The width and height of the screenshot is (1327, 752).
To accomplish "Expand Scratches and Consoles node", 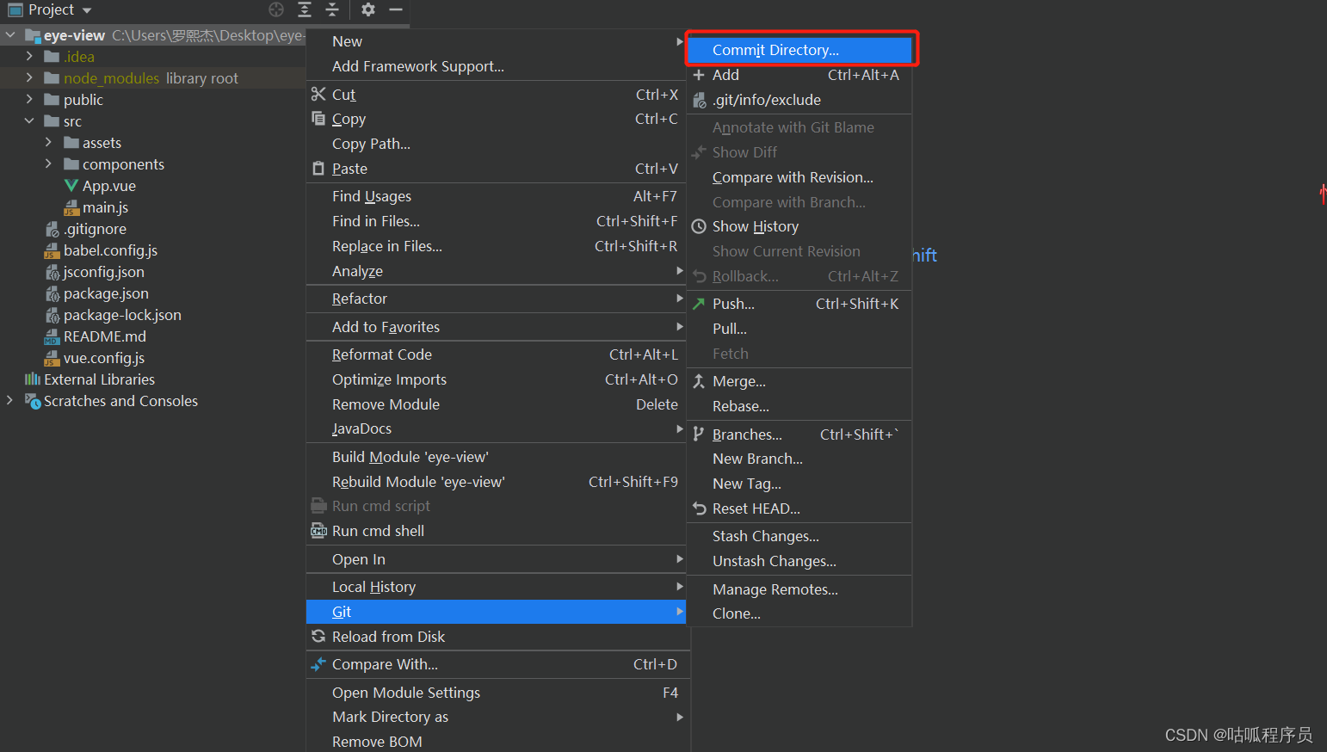I will pyautogui.click(x=10, y=400).
